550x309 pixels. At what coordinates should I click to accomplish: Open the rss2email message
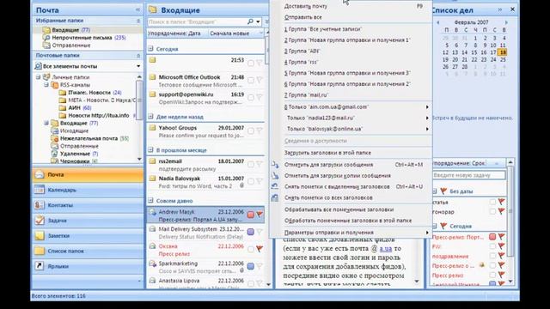(206, 165)
